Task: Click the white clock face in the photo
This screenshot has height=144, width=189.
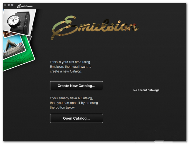Action: pyautogui.click(x=13, y=20)
